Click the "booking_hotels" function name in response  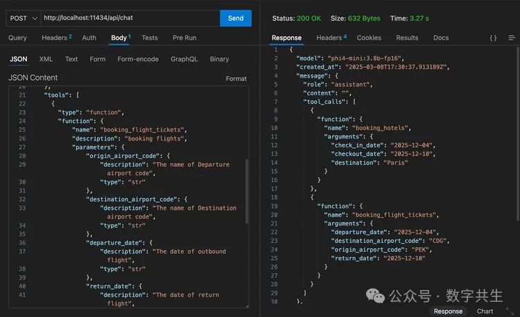(x=381, y=128)
